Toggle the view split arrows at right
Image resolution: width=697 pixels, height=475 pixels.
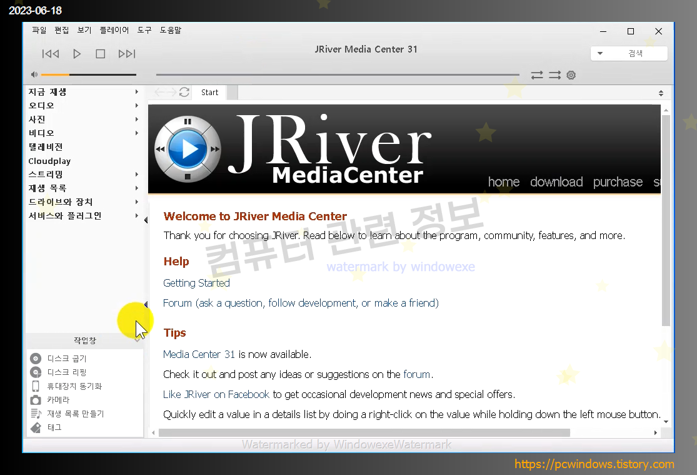pos(661,93)
